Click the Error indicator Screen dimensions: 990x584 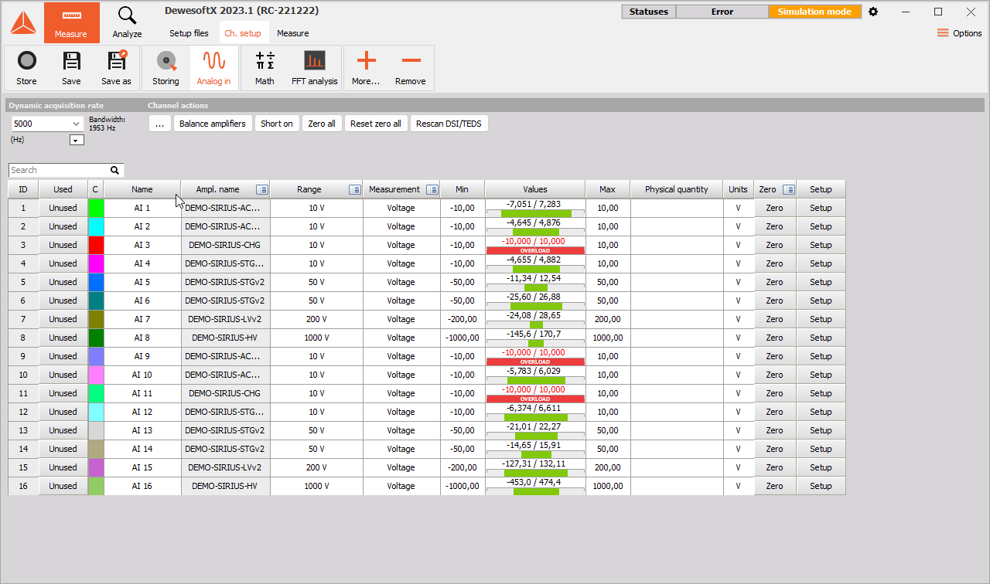click(722, 12)
